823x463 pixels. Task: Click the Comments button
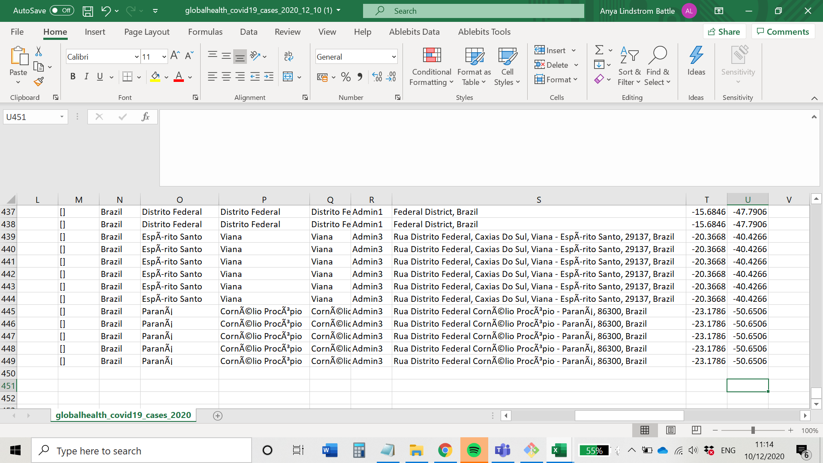coord(783,32)
